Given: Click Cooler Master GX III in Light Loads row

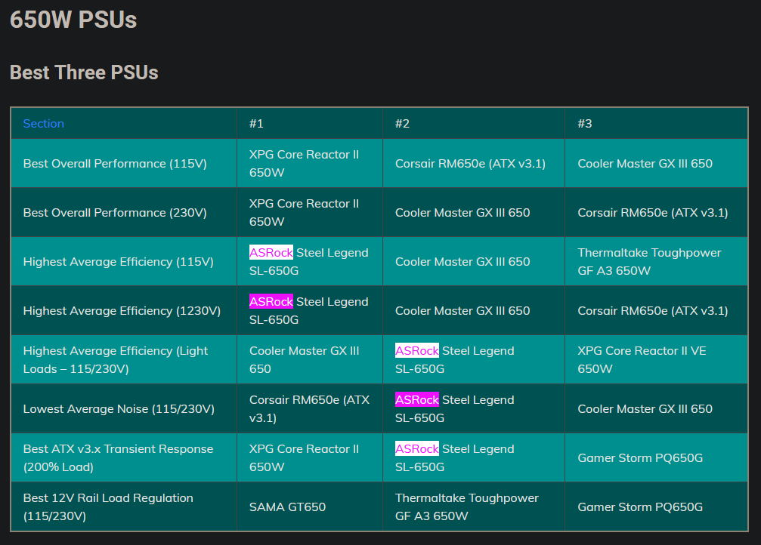Looking at the screenshot, I should 305,360.
